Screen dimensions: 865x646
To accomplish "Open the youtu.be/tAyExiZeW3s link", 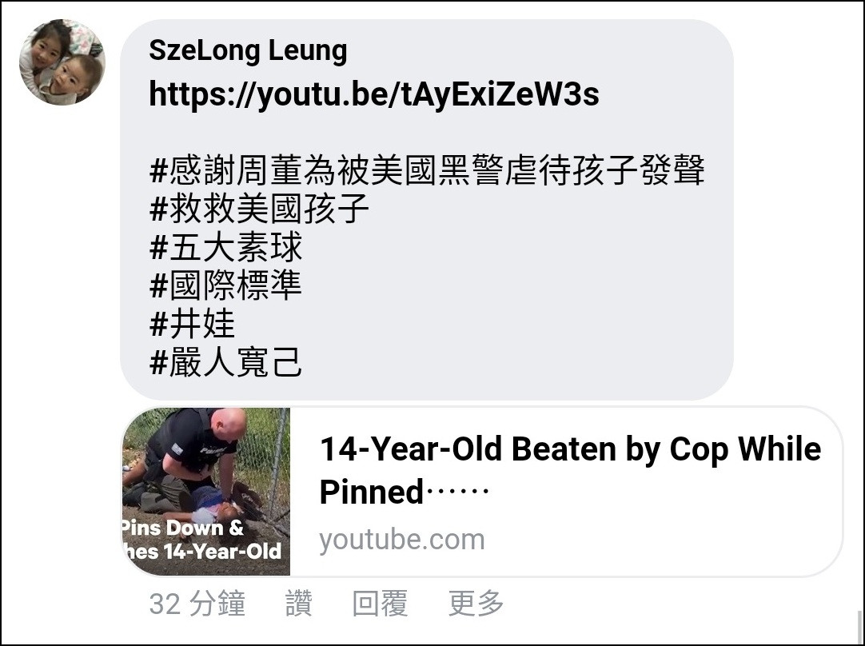I will [374, 94].
